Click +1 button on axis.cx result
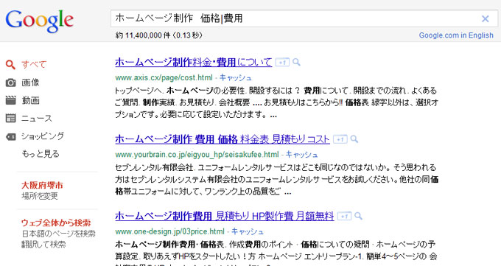The width and height of the screenshot is (501, 266). point(282,63)
